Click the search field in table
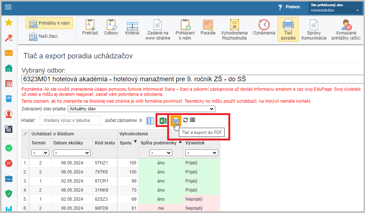The image size is (365, 213). click(70, 120)
